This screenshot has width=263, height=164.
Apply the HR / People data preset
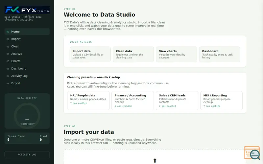tap(88, 101)
